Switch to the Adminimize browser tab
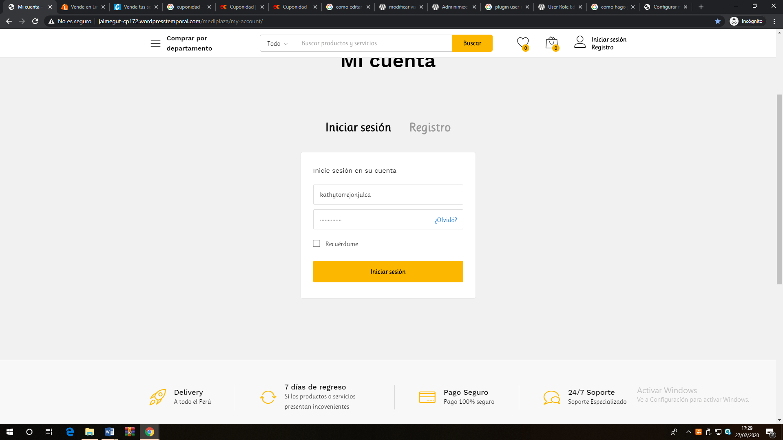The image size is (783, 440). coord(454,7)
